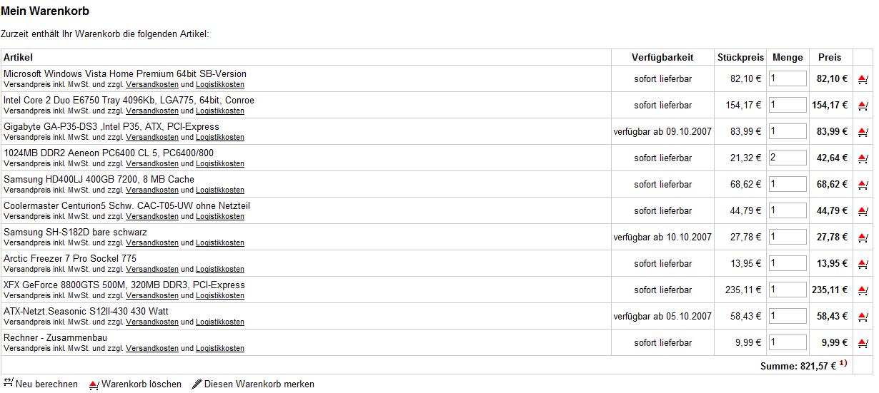Open Versandkosten link under Windows Vista item
This screenshot has height=393, width=879.
(152, 84)
